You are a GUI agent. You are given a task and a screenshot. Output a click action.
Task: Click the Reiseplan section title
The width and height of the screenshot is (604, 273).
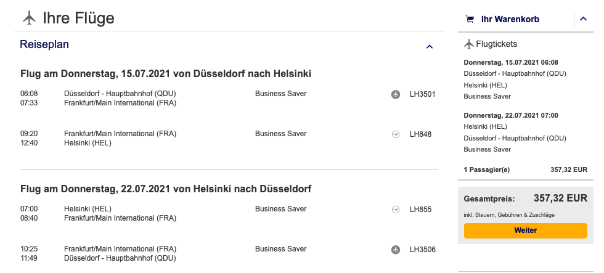point(44,44)
